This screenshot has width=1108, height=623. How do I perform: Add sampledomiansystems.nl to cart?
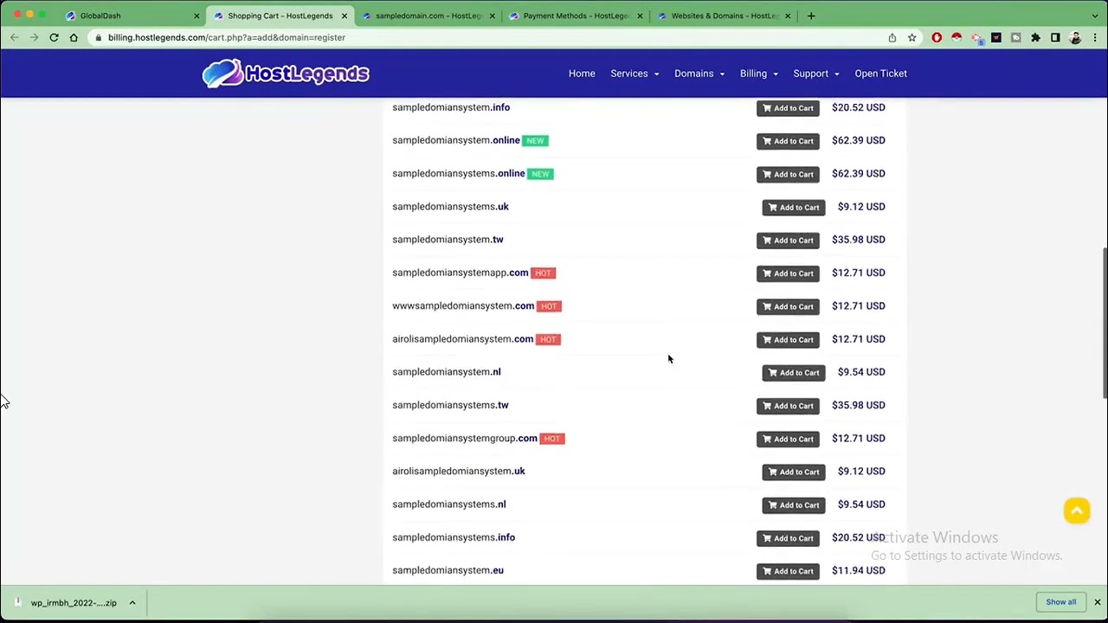click(x=794, y=505)
